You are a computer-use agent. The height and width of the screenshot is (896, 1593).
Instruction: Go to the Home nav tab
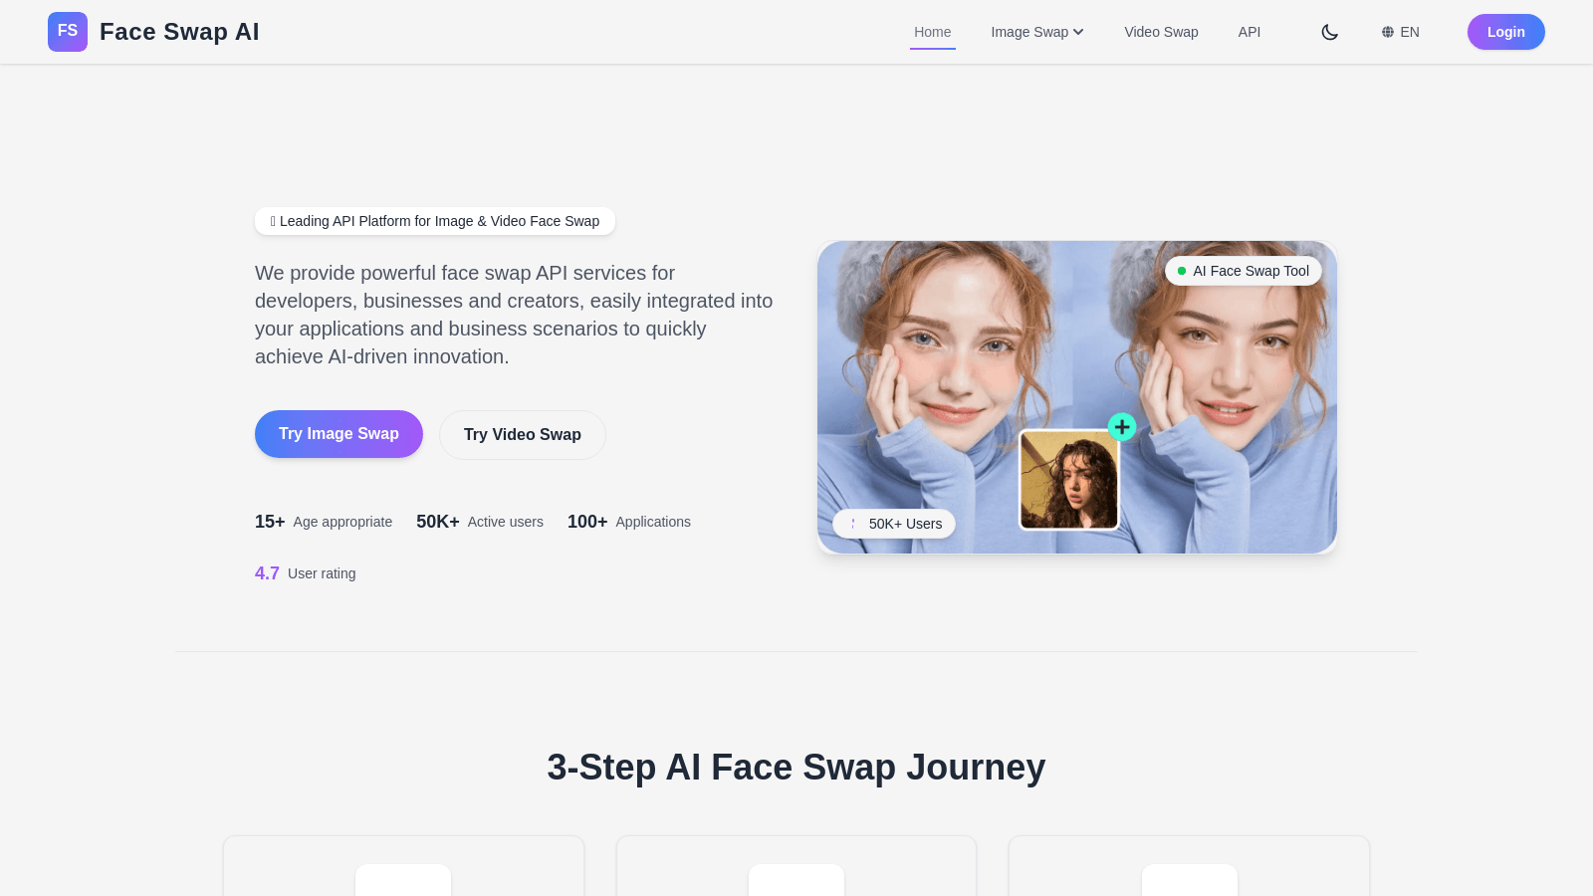point(933,32)
